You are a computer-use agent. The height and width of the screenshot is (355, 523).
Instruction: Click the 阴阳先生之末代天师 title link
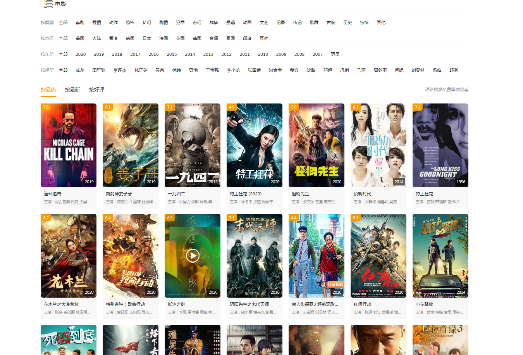click(249, 304)
